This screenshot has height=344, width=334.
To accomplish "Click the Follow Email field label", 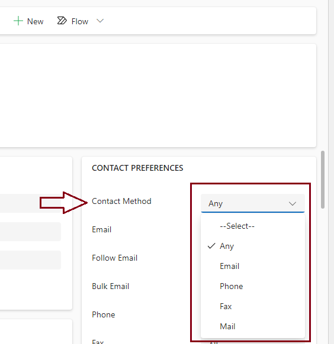I will pos(114,258).
